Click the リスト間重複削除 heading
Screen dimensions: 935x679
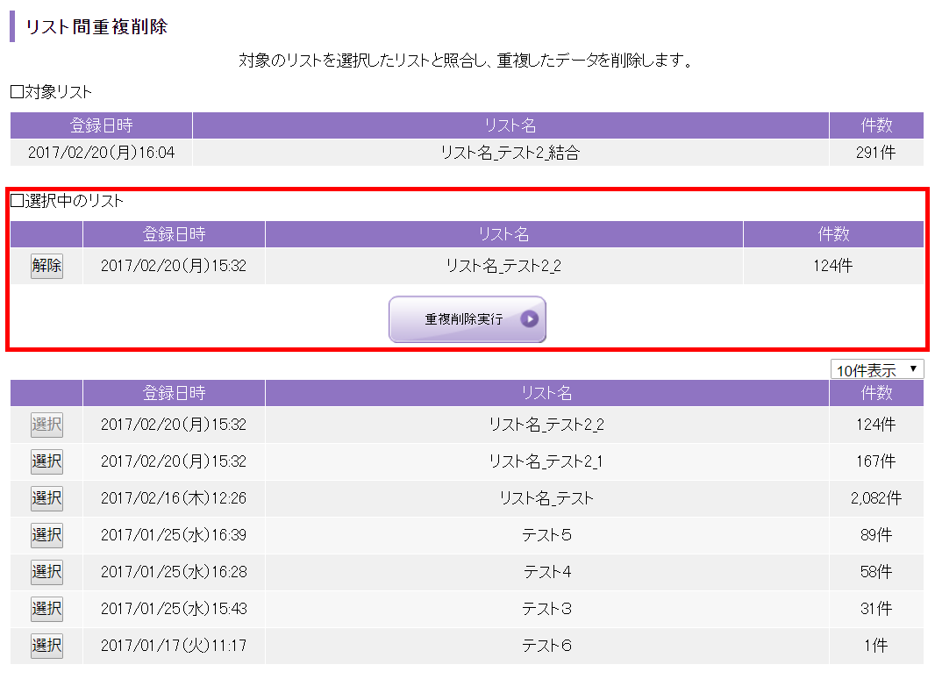96,27
